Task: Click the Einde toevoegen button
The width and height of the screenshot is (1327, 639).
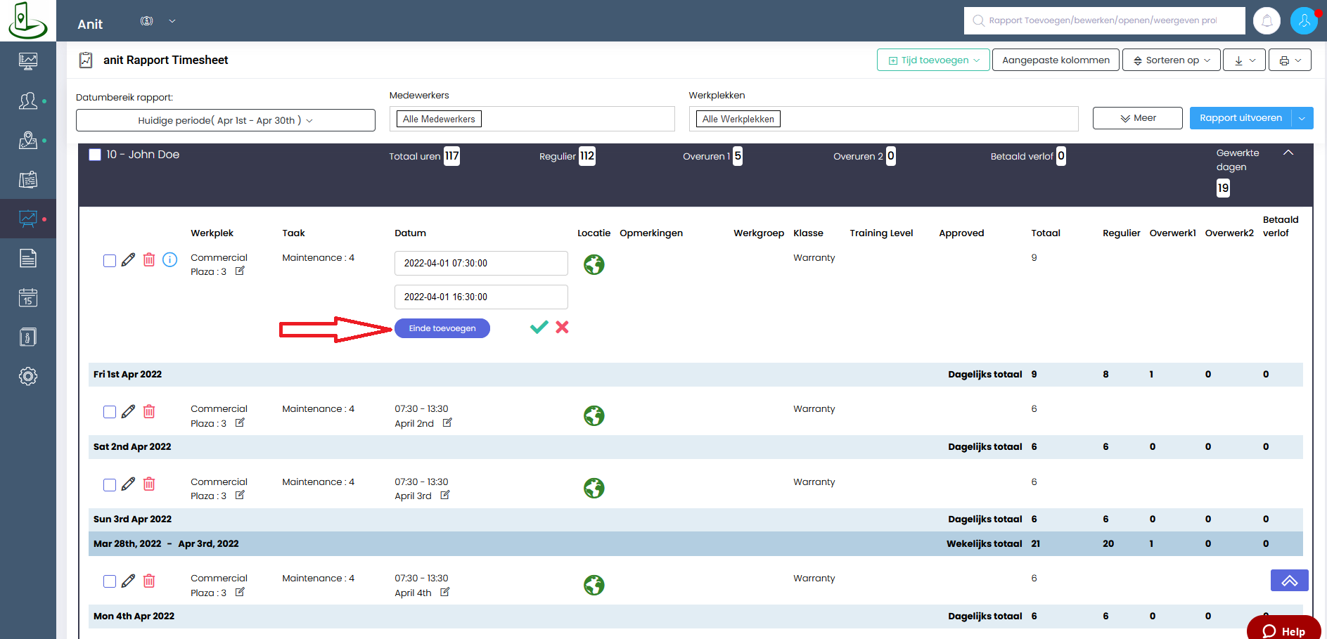Action: tap(442, 328)
